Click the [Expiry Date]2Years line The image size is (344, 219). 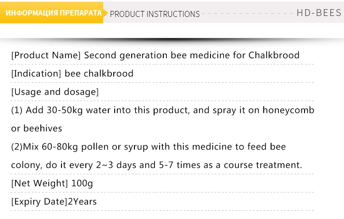[x=54, y=202]
